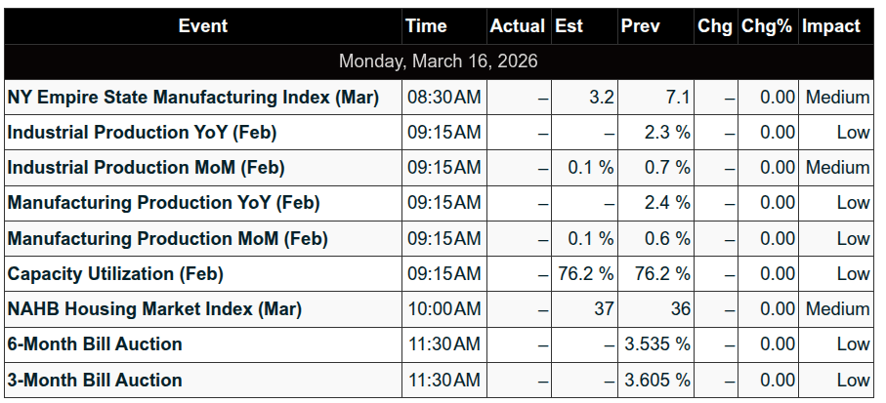This screenshot has width=886, height=403.
Task: Click NAHB estimate value 37
Action: pos(603,309)
